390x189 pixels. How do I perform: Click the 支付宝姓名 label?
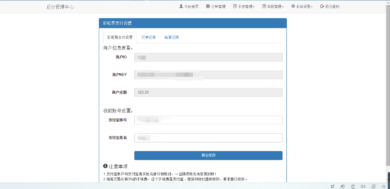tap(117, 138)
